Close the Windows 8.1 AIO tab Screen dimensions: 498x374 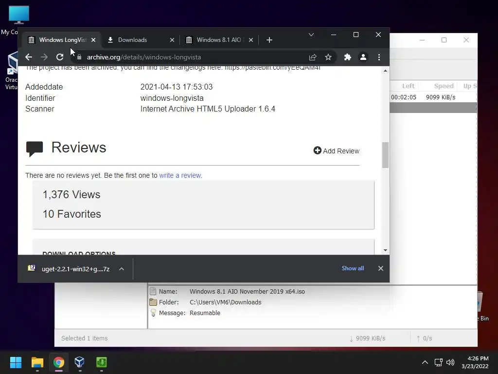pos(251,40)
